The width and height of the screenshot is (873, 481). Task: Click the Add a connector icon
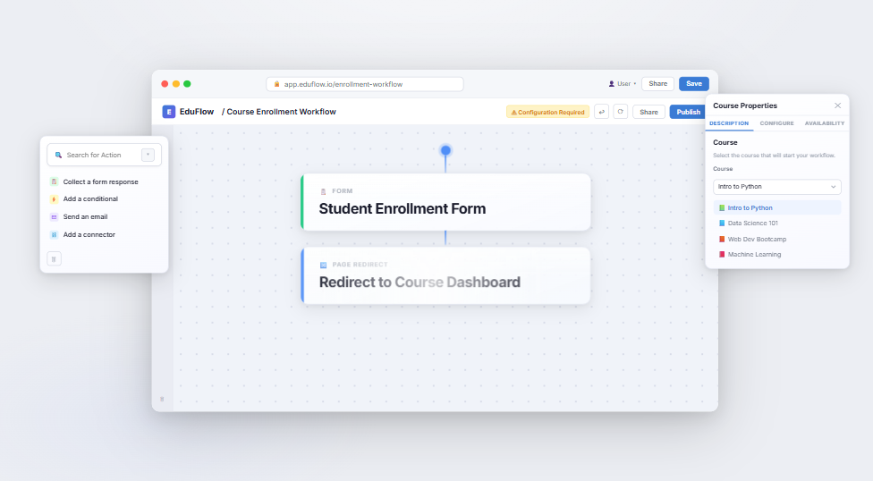coord(54,234)
